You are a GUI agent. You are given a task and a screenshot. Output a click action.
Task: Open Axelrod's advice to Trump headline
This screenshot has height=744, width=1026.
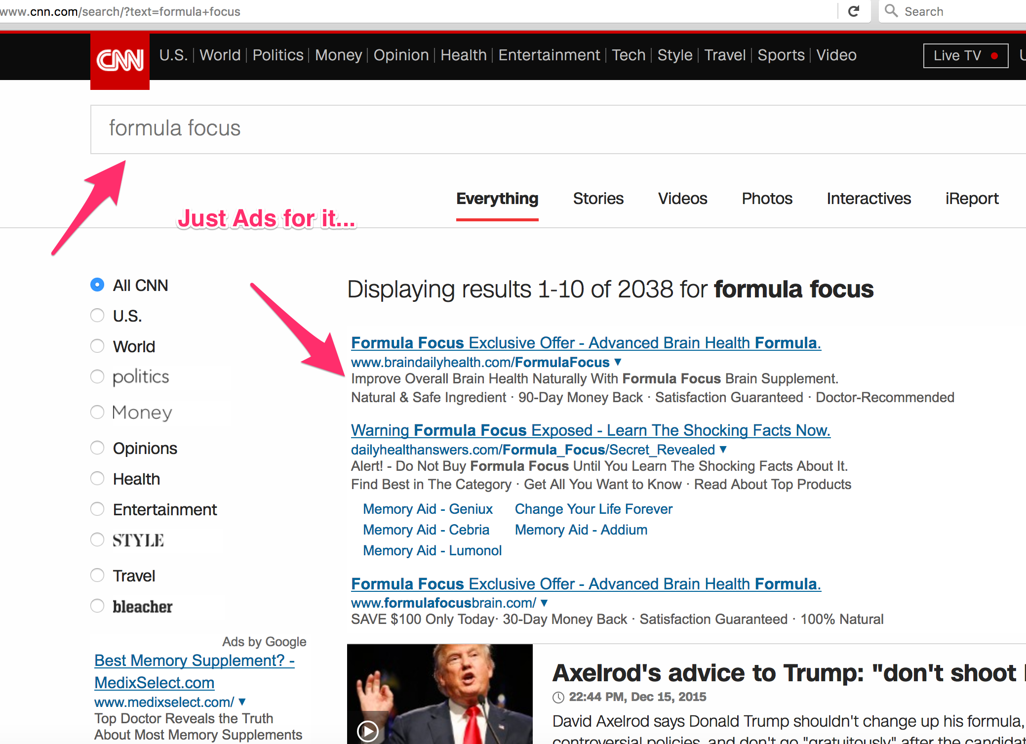789,673
